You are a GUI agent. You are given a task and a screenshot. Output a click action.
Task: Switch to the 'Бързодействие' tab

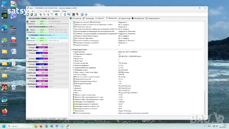[138, 18]
